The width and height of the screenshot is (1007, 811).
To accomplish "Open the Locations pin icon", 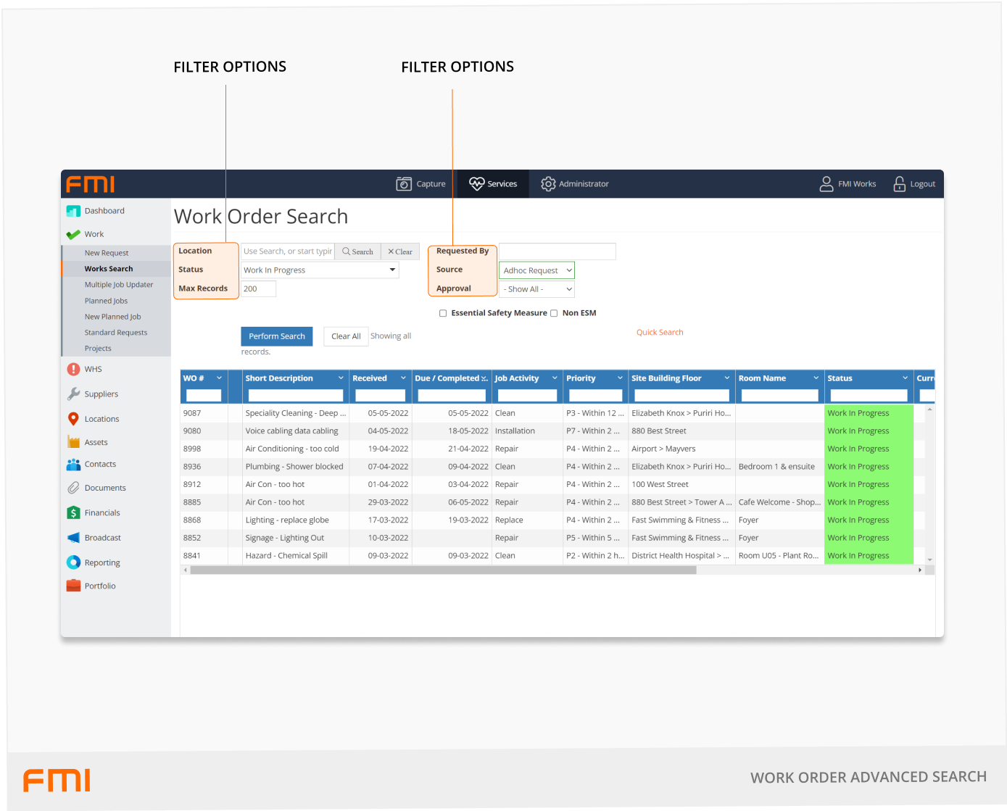I will pos(73,419).
